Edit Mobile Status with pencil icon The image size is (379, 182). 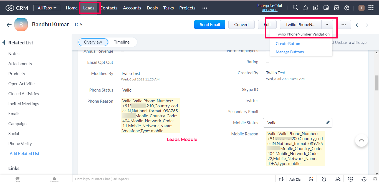(x=328, y=122)
